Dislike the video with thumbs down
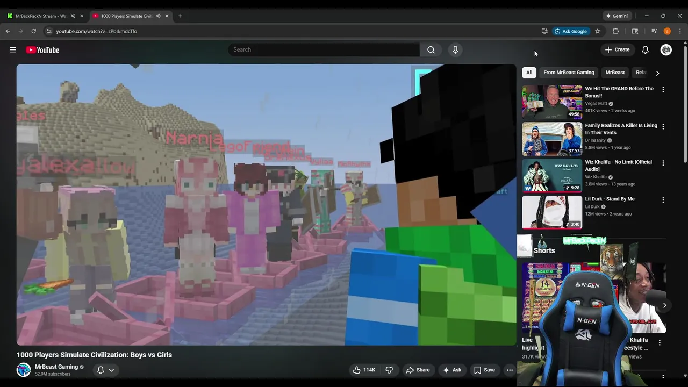Image resolution: width=688 pixels, height=387 pixels. pyautogui.click(x=389, y=370)
